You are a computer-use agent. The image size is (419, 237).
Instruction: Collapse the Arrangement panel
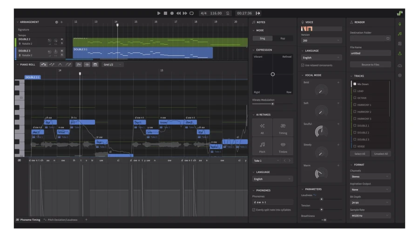(x=18, y=22)
